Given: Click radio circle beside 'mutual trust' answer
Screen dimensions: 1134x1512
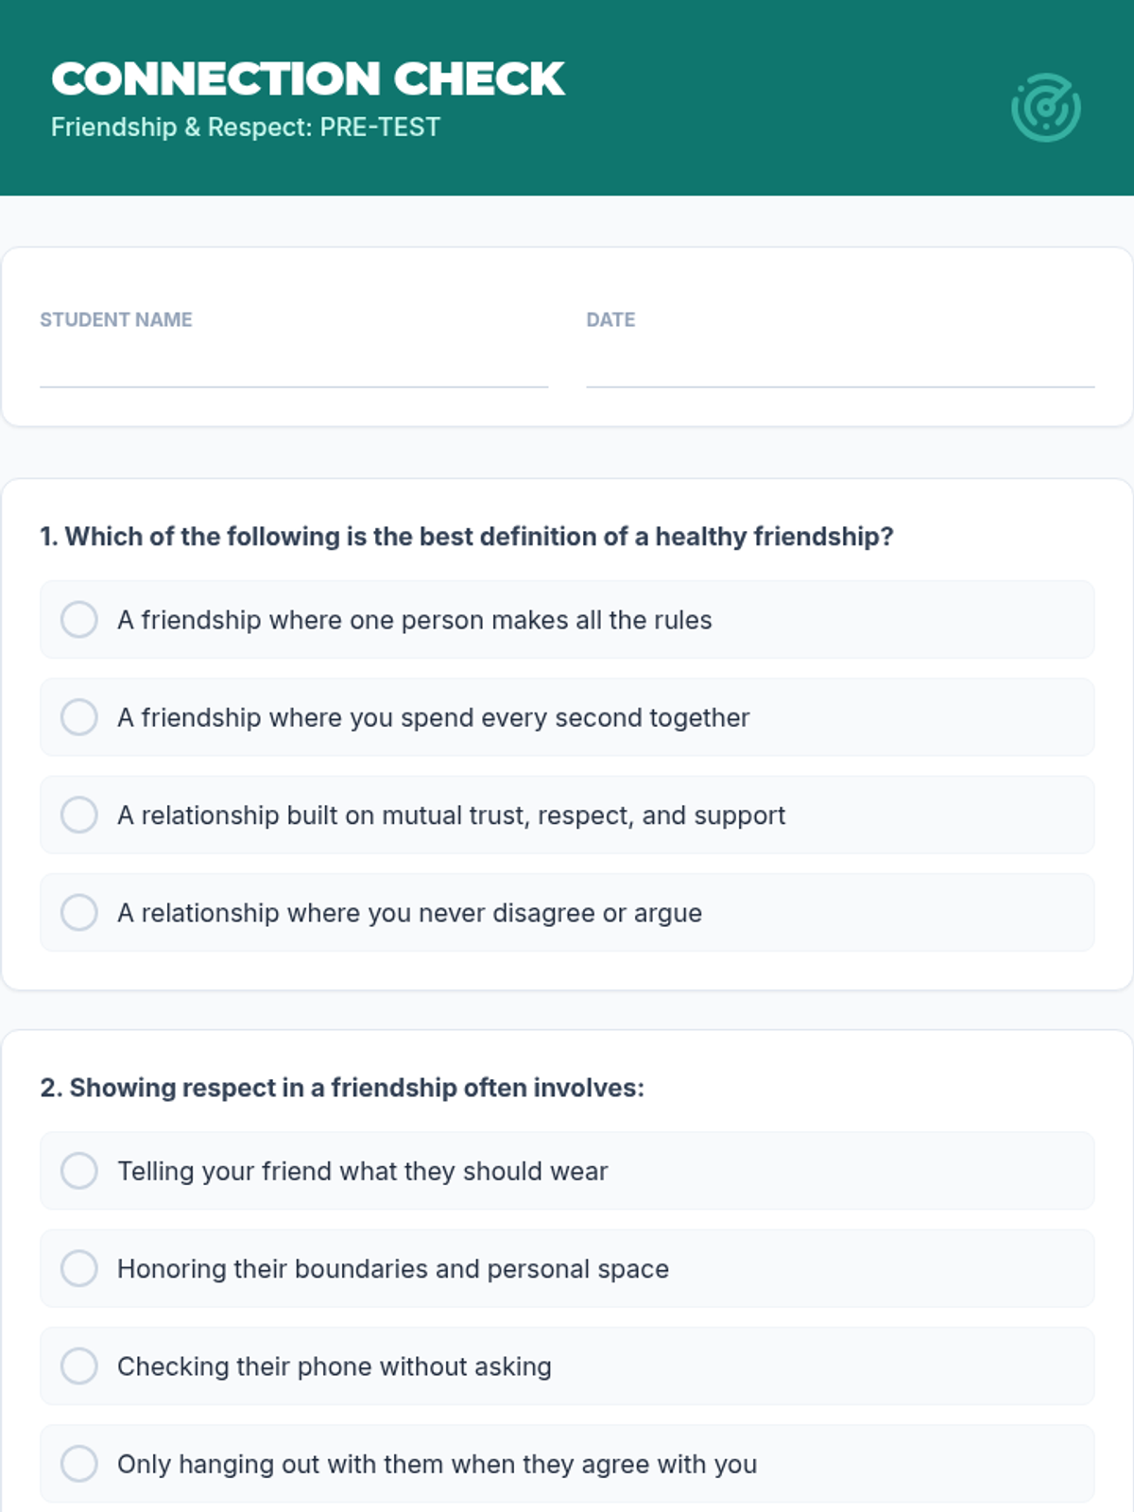Looking at the screenshot, I should [79, 815].
